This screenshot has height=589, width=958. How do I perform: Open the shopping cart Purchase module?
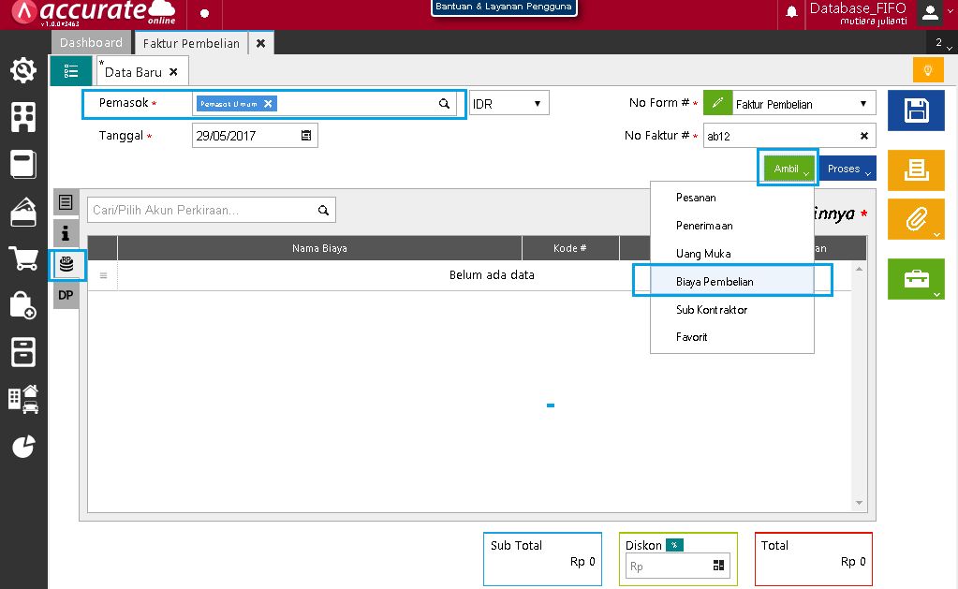click(23, 258)
